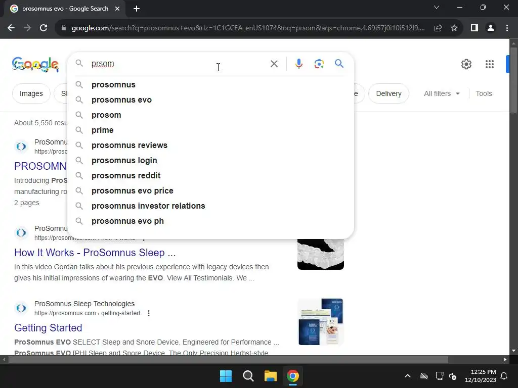
Task: Reload the current page
Action: (x=44, y=28)
